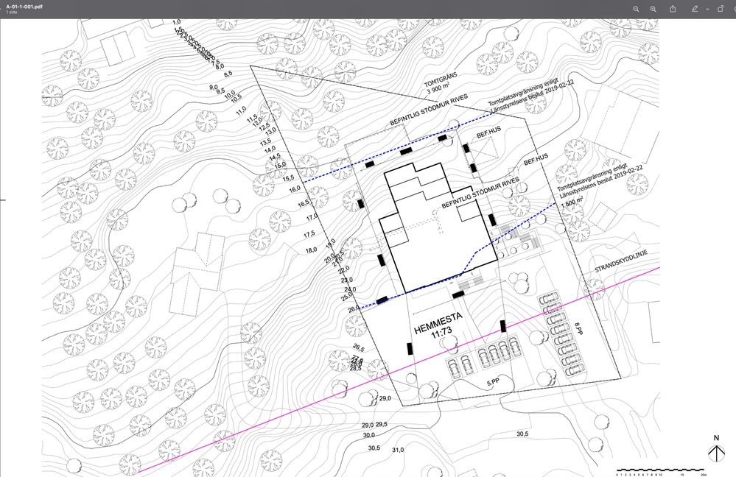The width and height of the screenshot is (736, 477).
Task: Select the HEMMESTA 11:73 property label
Action: tap(438, 326)
